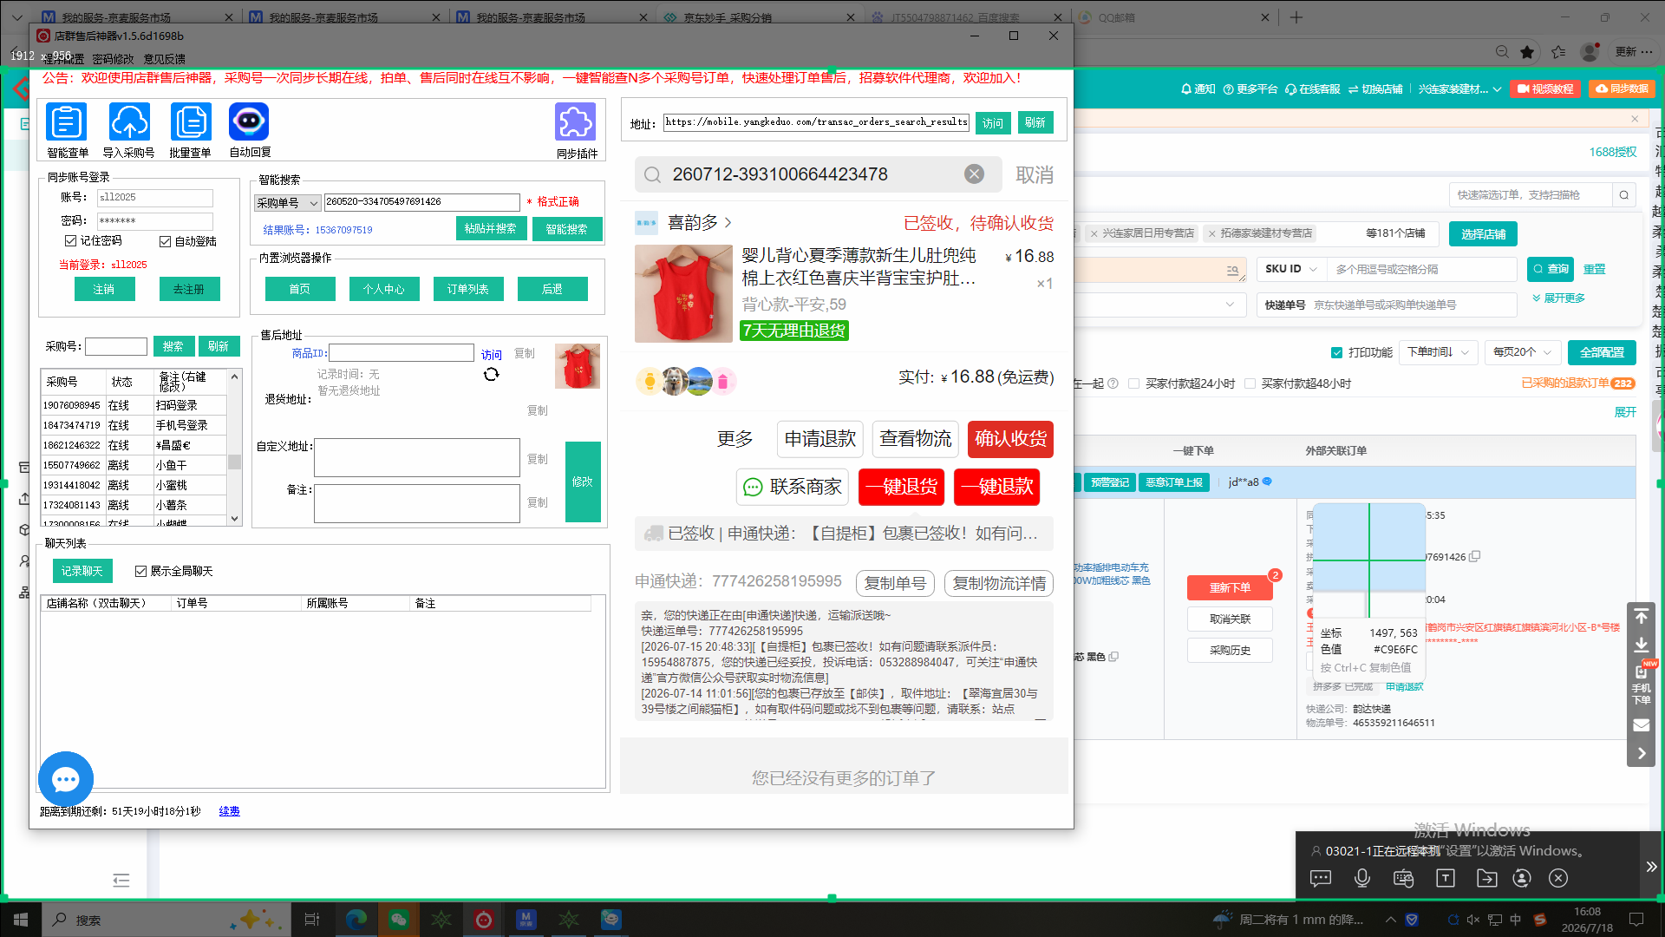
Task: Open the 密码修改 menu
Action: 113,59
